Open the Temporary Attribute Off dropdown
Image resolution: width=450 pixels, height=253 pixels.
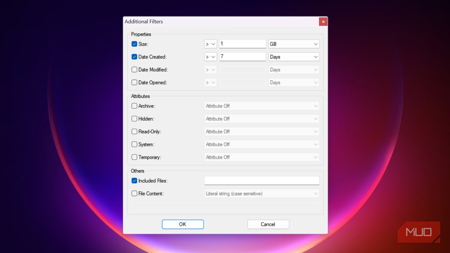click(x=262, y=157)
